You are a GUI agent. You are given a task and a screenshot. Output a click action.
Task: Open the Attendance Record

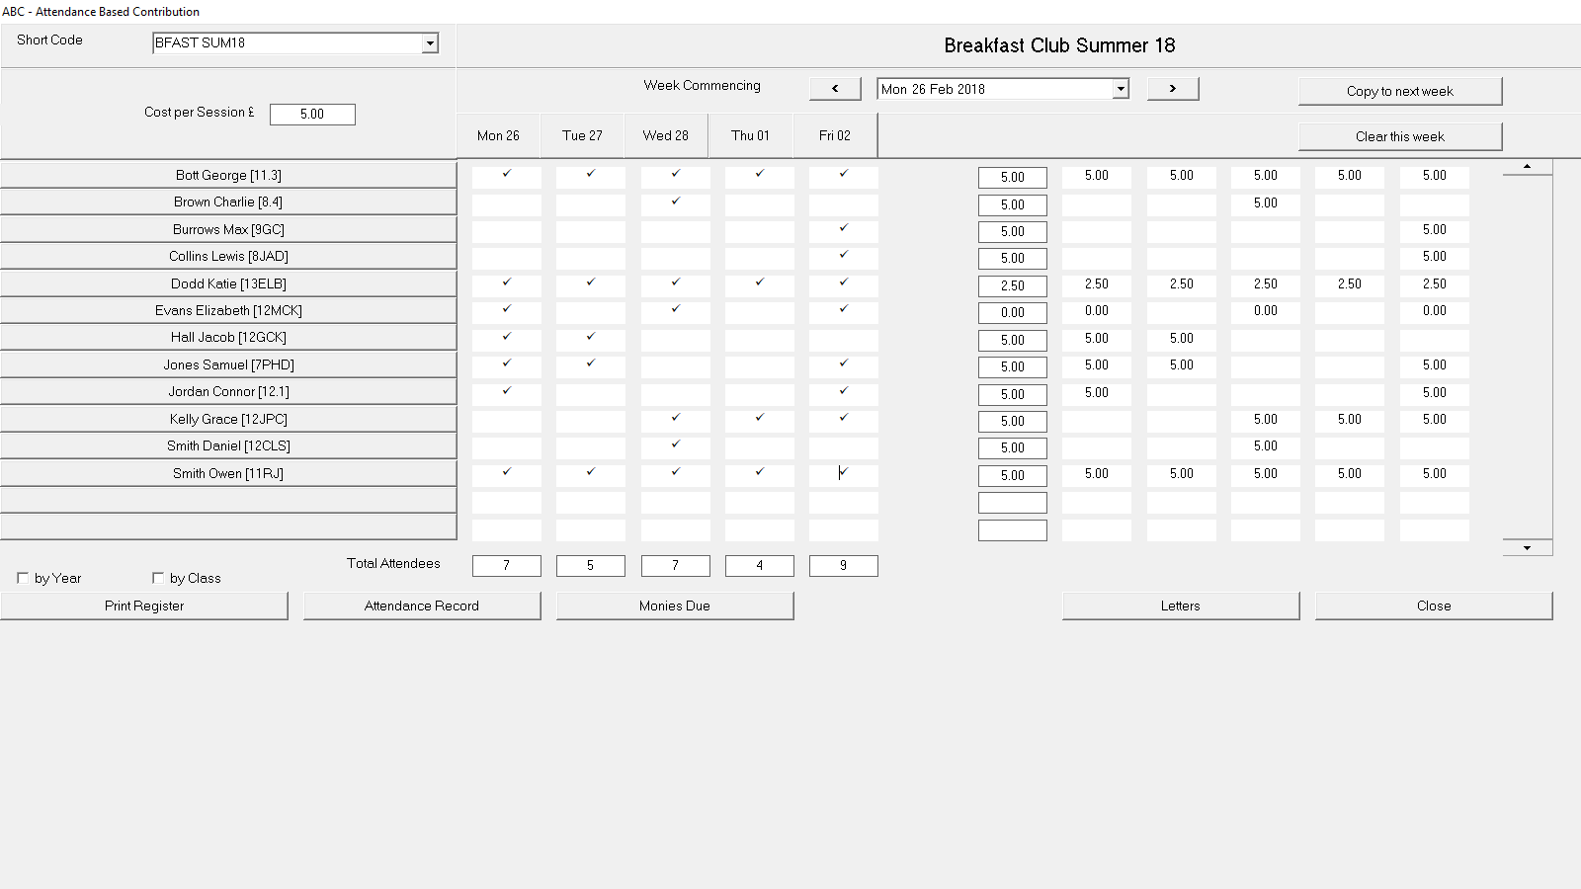click(x=422, y=606)
